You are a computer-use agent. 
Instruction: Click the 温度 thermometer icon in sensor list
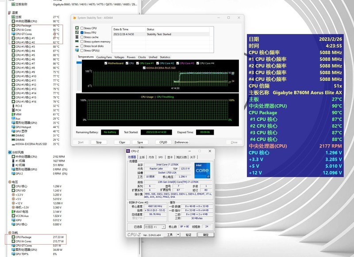click(10, 12)
